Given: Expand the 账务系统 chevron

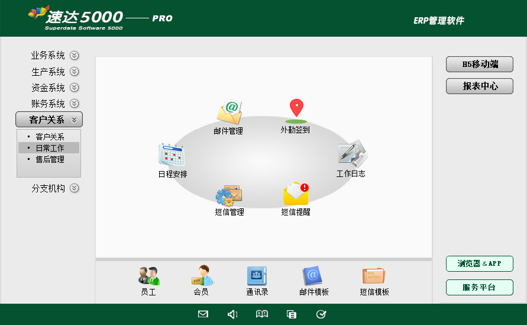Looking at the screenshot, I should (x=75, y=103).
